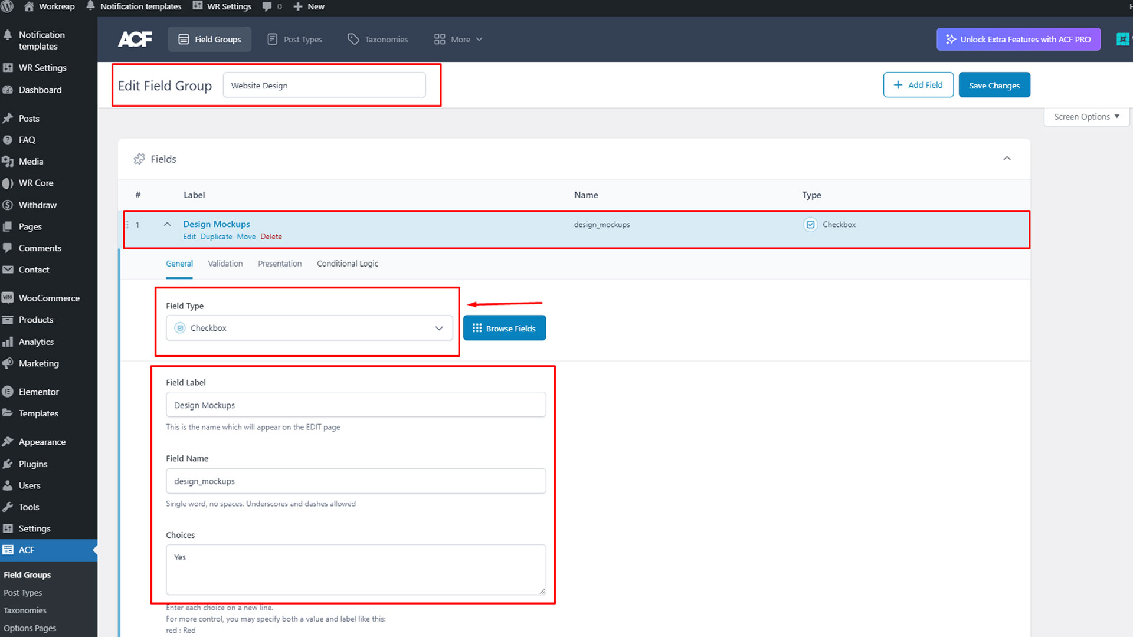Switch to the Conditional Logic tab
The width and height of the screenshot is (1133, 637).
click(x=347, y=264)
